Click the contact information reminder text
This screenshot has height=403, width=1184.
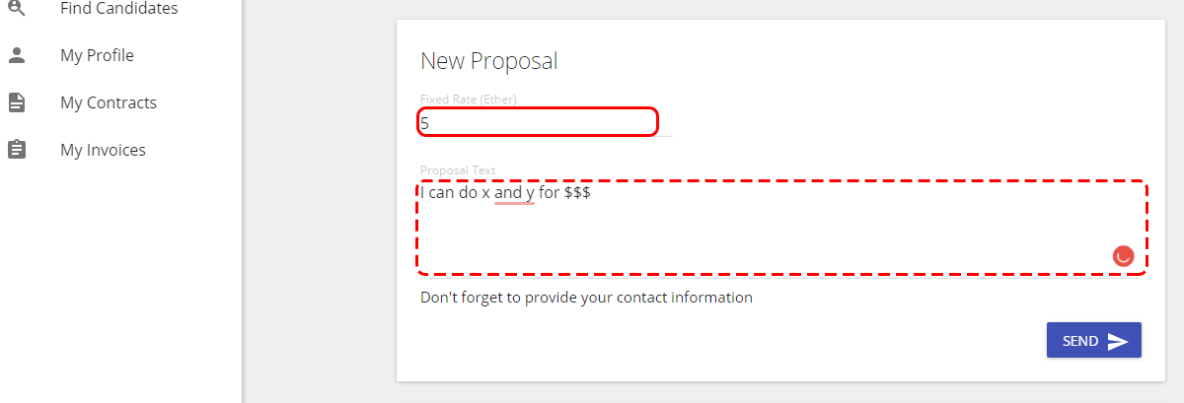586,297
